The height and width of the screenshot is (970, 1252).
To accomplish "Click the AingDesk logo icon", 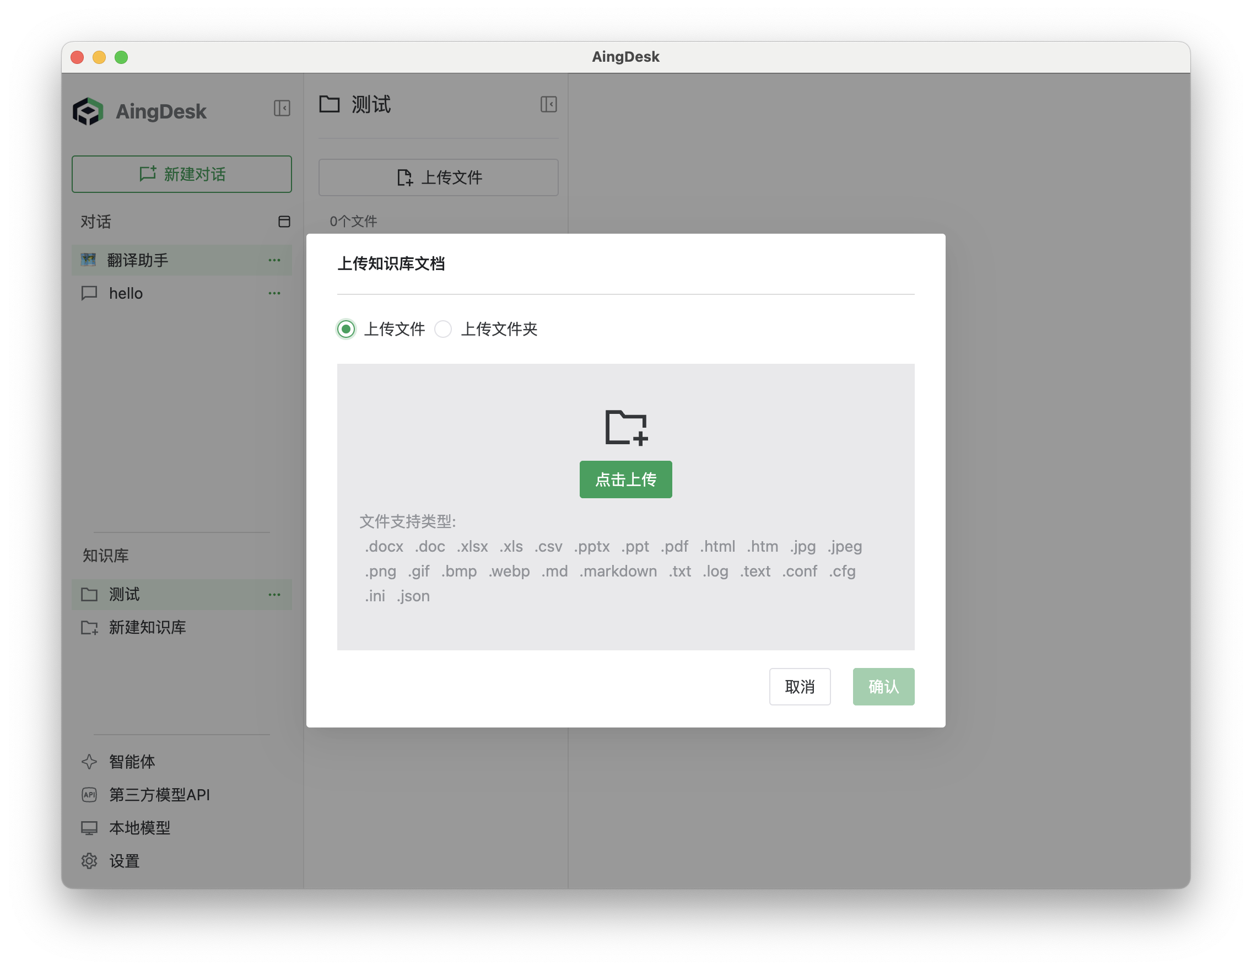I will click(x=88, y=111).
